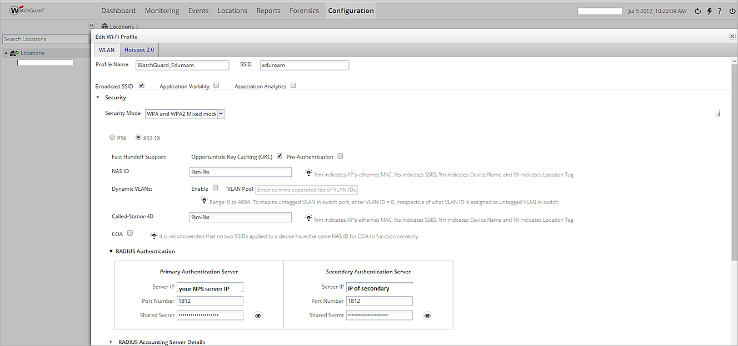Uncheck the Broadcast SSID checkbox

click(x=141, y=85)
